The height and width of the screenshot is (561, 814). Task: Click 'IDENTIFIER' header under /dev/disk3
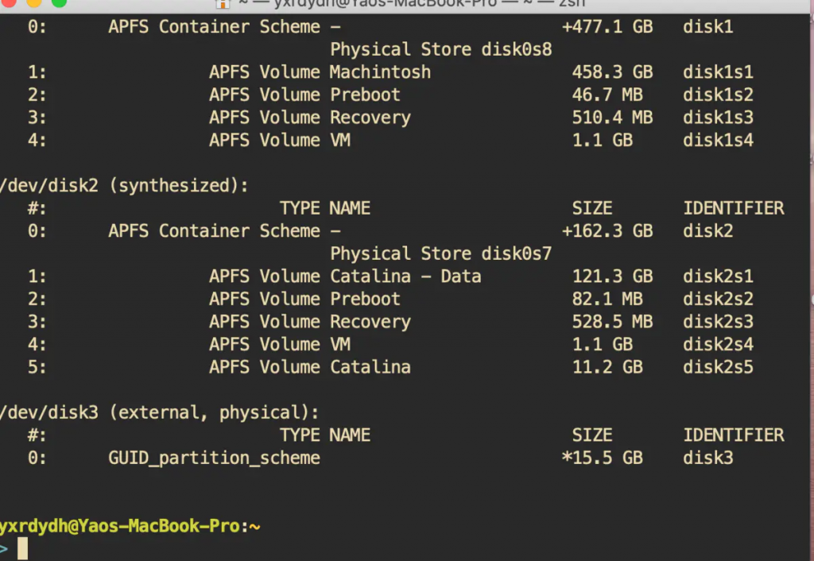(734, 435)
